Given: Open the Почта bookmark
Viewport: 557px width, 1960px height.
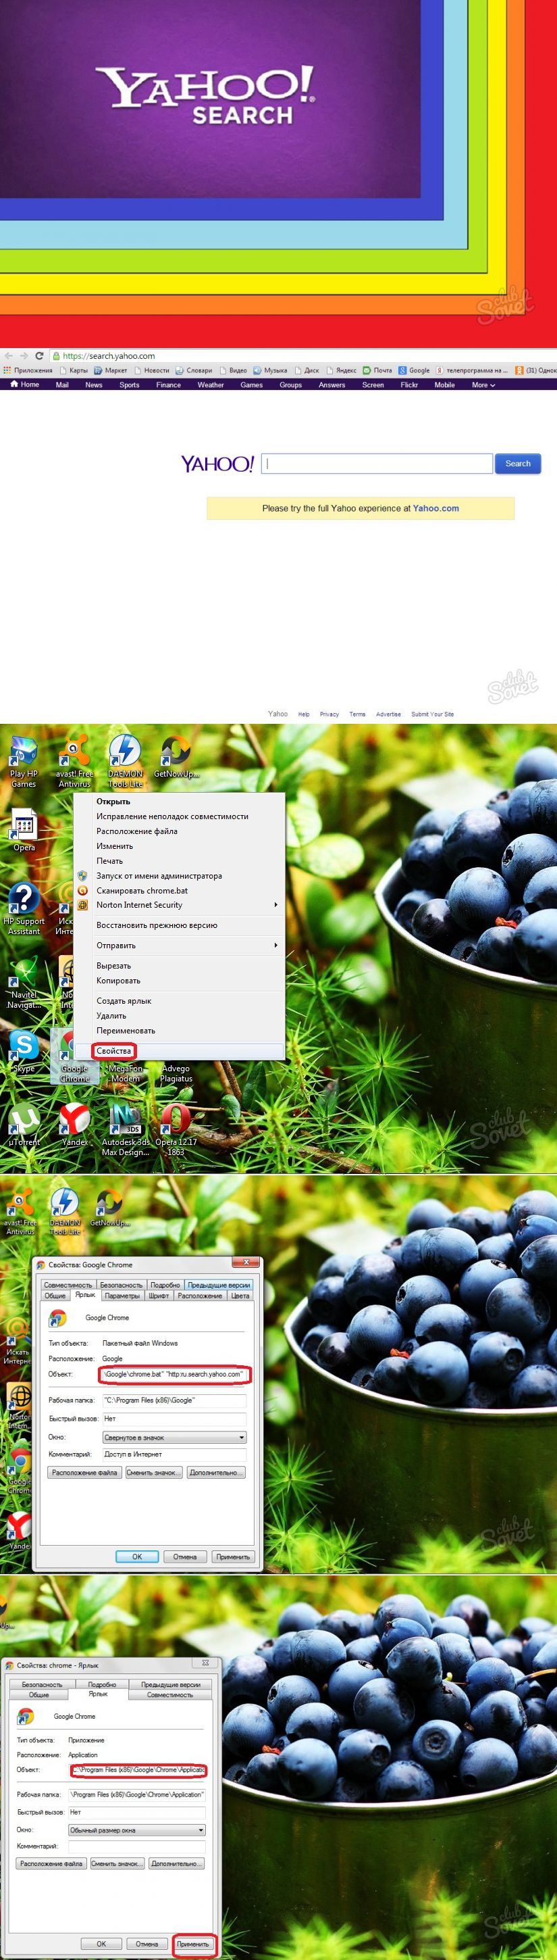Looking at the screenshot, I should [377, 370].
